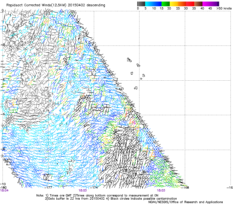Click the "Note: 1) Times are GMT" text
The image size is (233, 204).
(54, 196)
